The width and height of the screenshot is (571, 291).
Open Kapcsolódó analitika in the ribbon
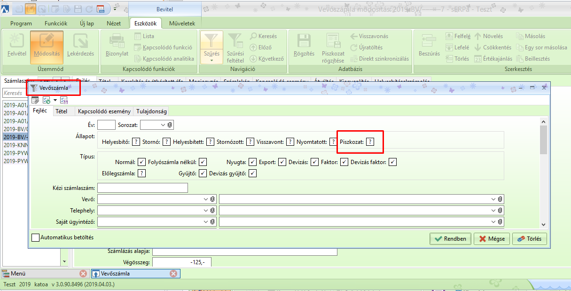pos(164,59)
